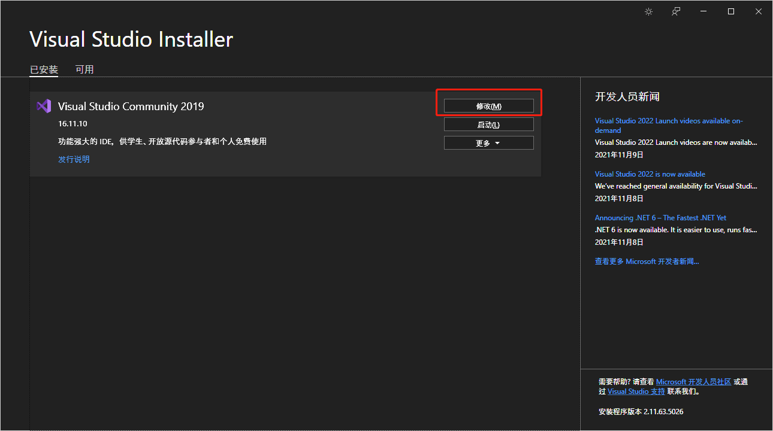Click the 修改(M) button
Viewport: 773px width, 431px height.
(488, 105)
